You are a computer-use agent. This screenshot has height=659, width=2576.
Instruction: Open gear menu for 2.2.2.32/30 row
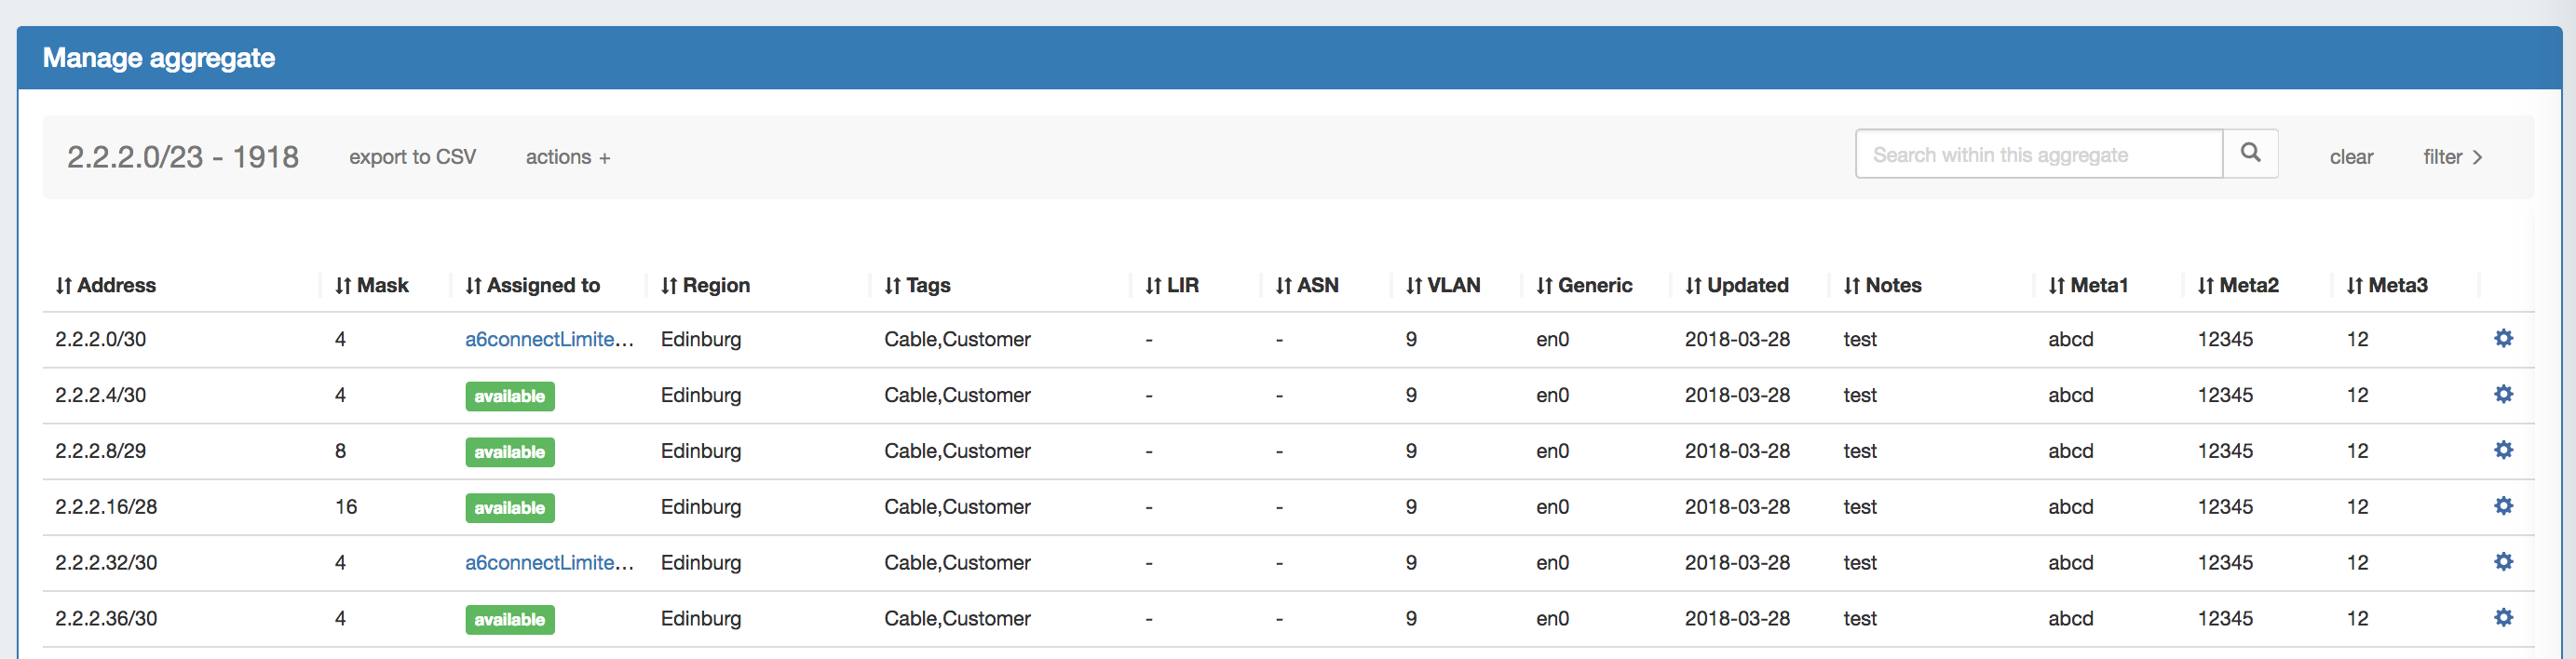pos(2503,562)
